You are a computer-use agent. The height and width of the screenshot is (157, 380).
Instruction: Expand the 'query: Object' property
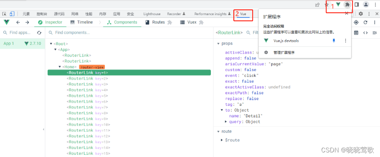point(226,122)
